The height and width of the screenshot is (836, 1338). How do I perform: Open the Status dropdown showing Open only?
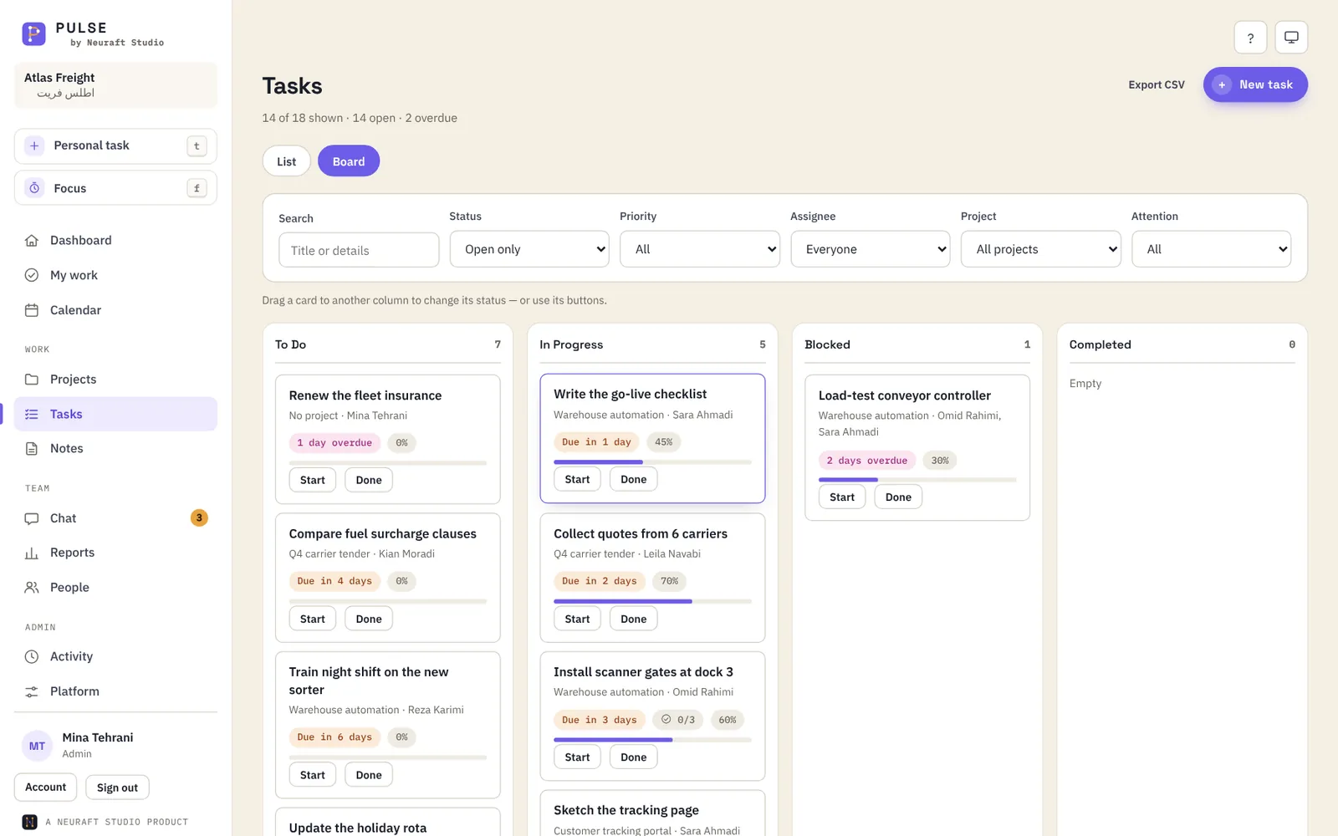point(529,249)
